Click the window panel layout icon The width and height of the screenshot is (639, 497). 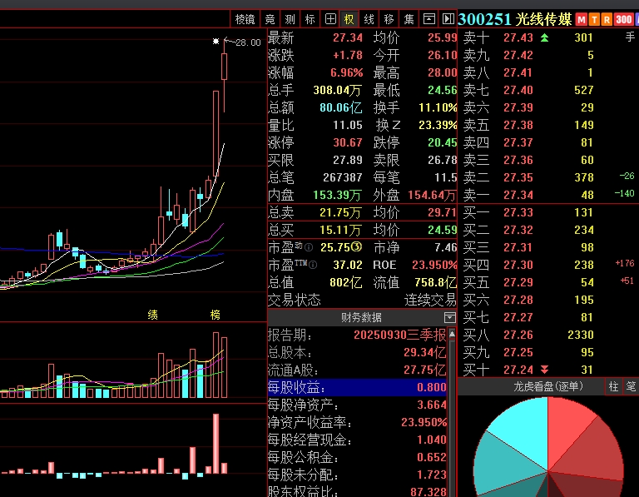(x=428, y=19)
